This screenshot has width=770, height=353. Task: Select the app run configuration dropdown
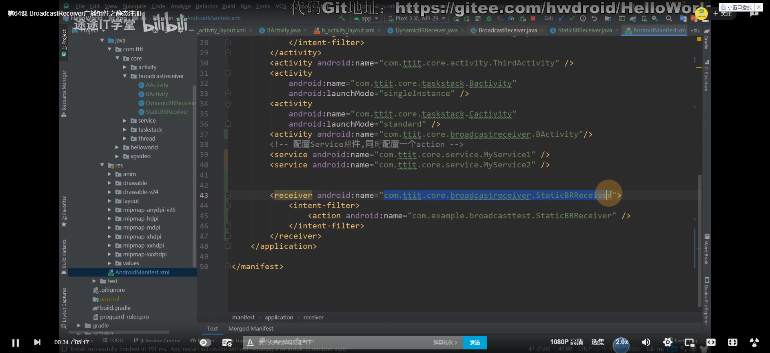point(366,18)
